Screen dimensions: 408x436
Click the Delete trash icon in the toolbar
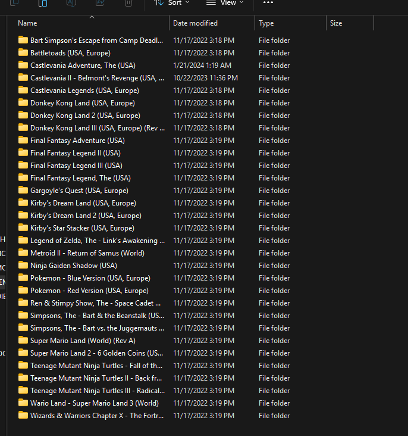pos(128,3)
